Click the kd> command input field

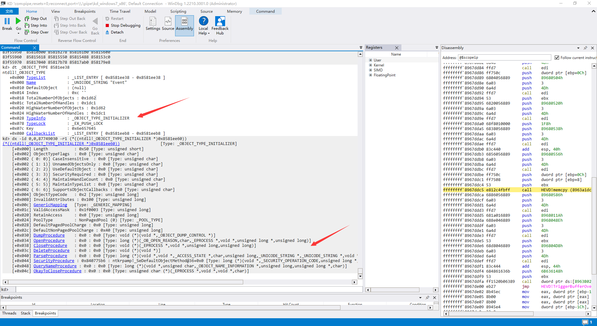click(189, 289)
